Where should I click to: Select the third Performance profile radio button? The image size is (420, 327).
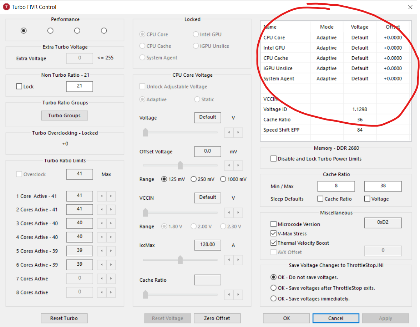pyautogui.click(x=77, y=31)
